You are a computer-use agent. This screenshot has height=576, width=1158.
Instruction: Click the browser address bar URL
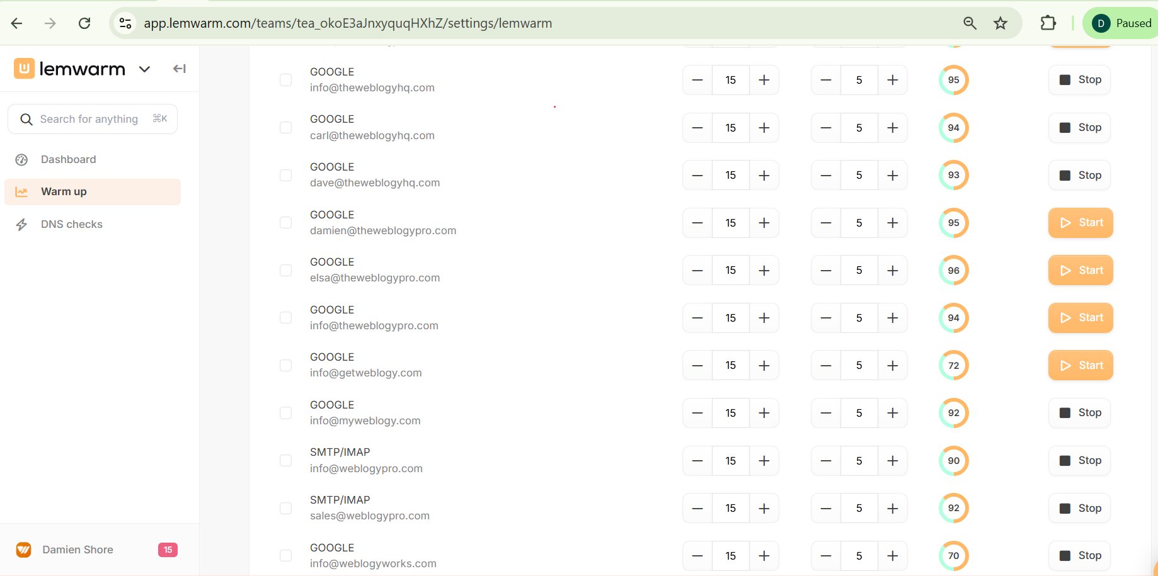pyautogui.click(x=348, y=23)
